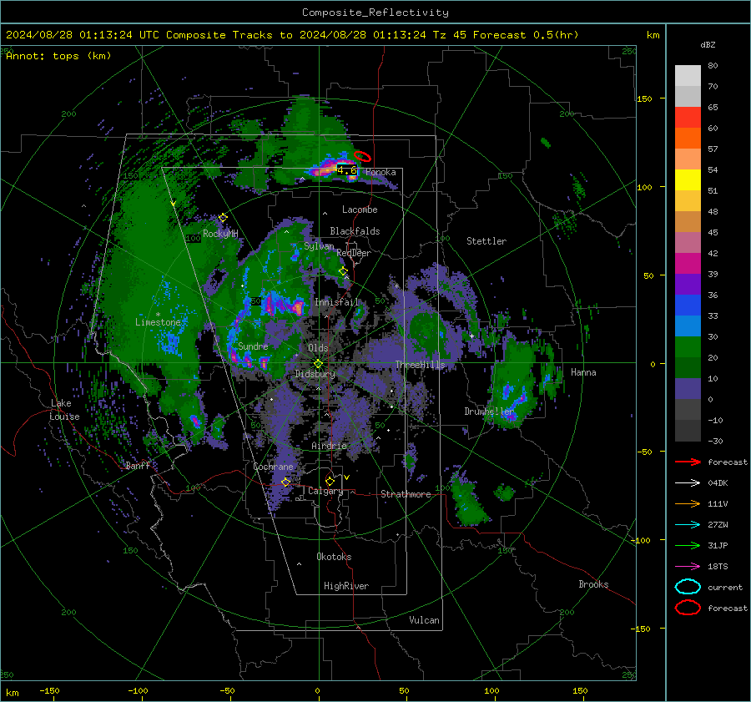This screenshot has height=702, width=751.
Task: Click the Hanna city label
Action: pyautogui.click(x=583, y=372)
